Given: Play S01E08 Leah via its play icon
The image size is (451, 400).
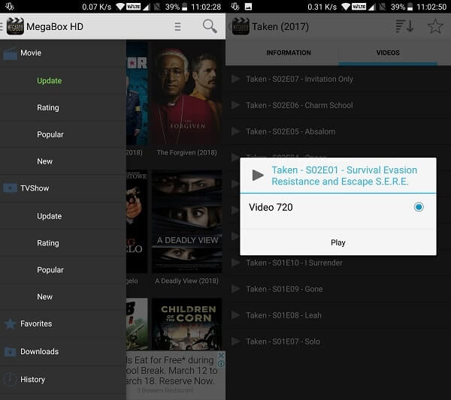Looking at the screenshot, I should coord(235,315).
